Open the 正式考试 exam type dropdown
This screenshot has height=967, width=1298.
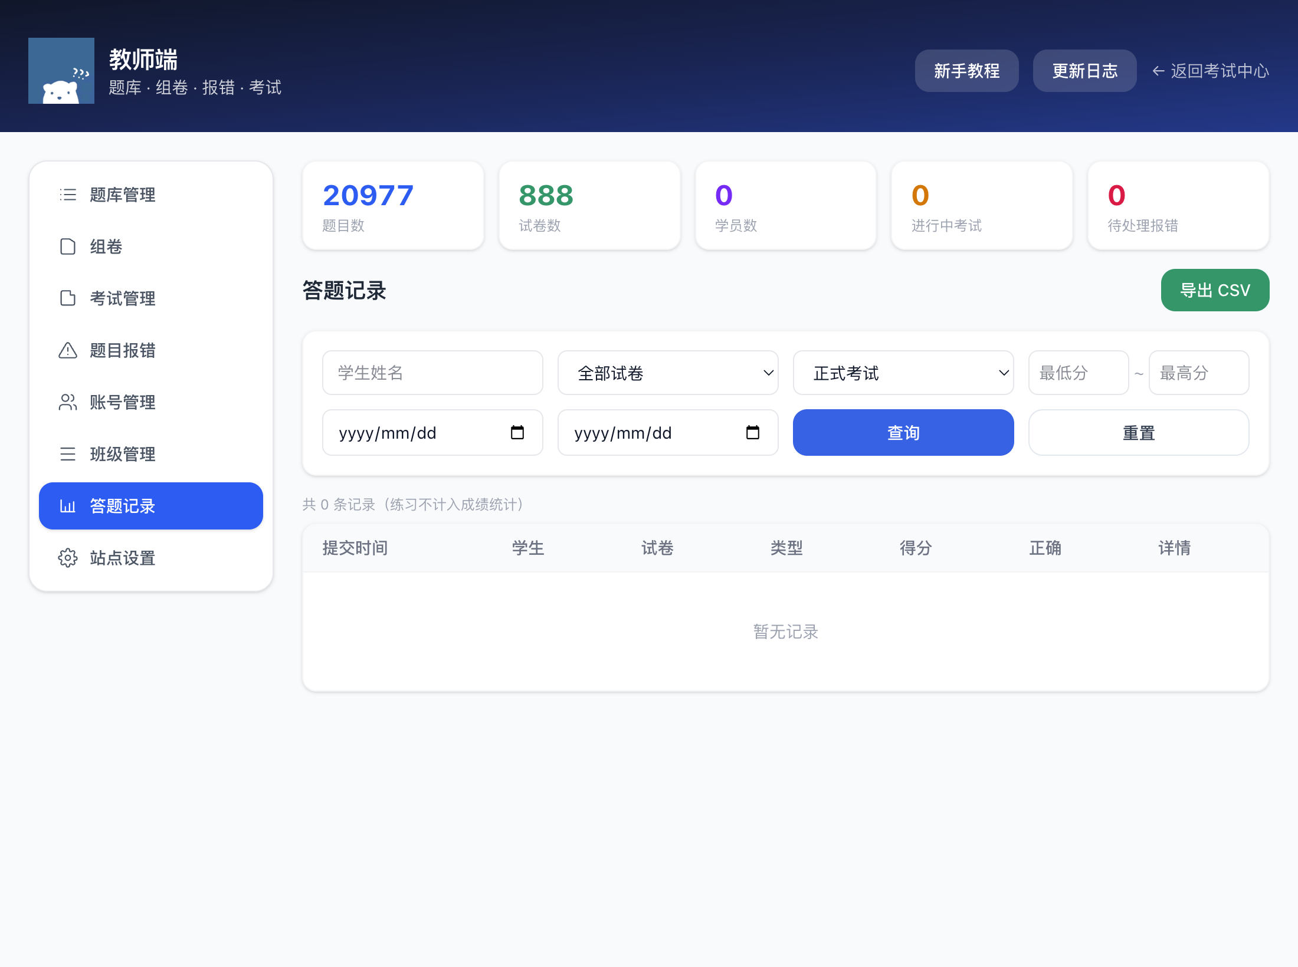[903, 373]
